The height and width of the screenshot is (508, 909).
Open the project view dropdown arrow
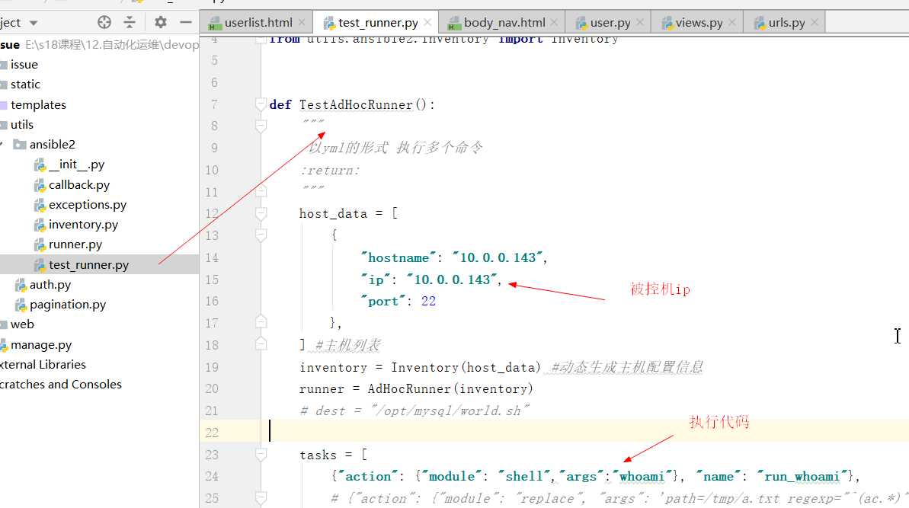(34, 23)
